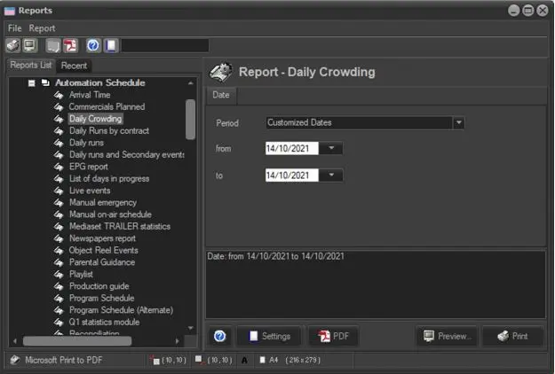The width and height of the screenshot is (555, 374).
Task: Click the Print button at the bottom right
Action: tap(512, 336)
